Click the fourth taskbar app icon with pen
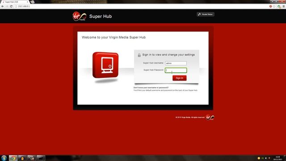This screenshot has height=161, width=286. [32, 158]
